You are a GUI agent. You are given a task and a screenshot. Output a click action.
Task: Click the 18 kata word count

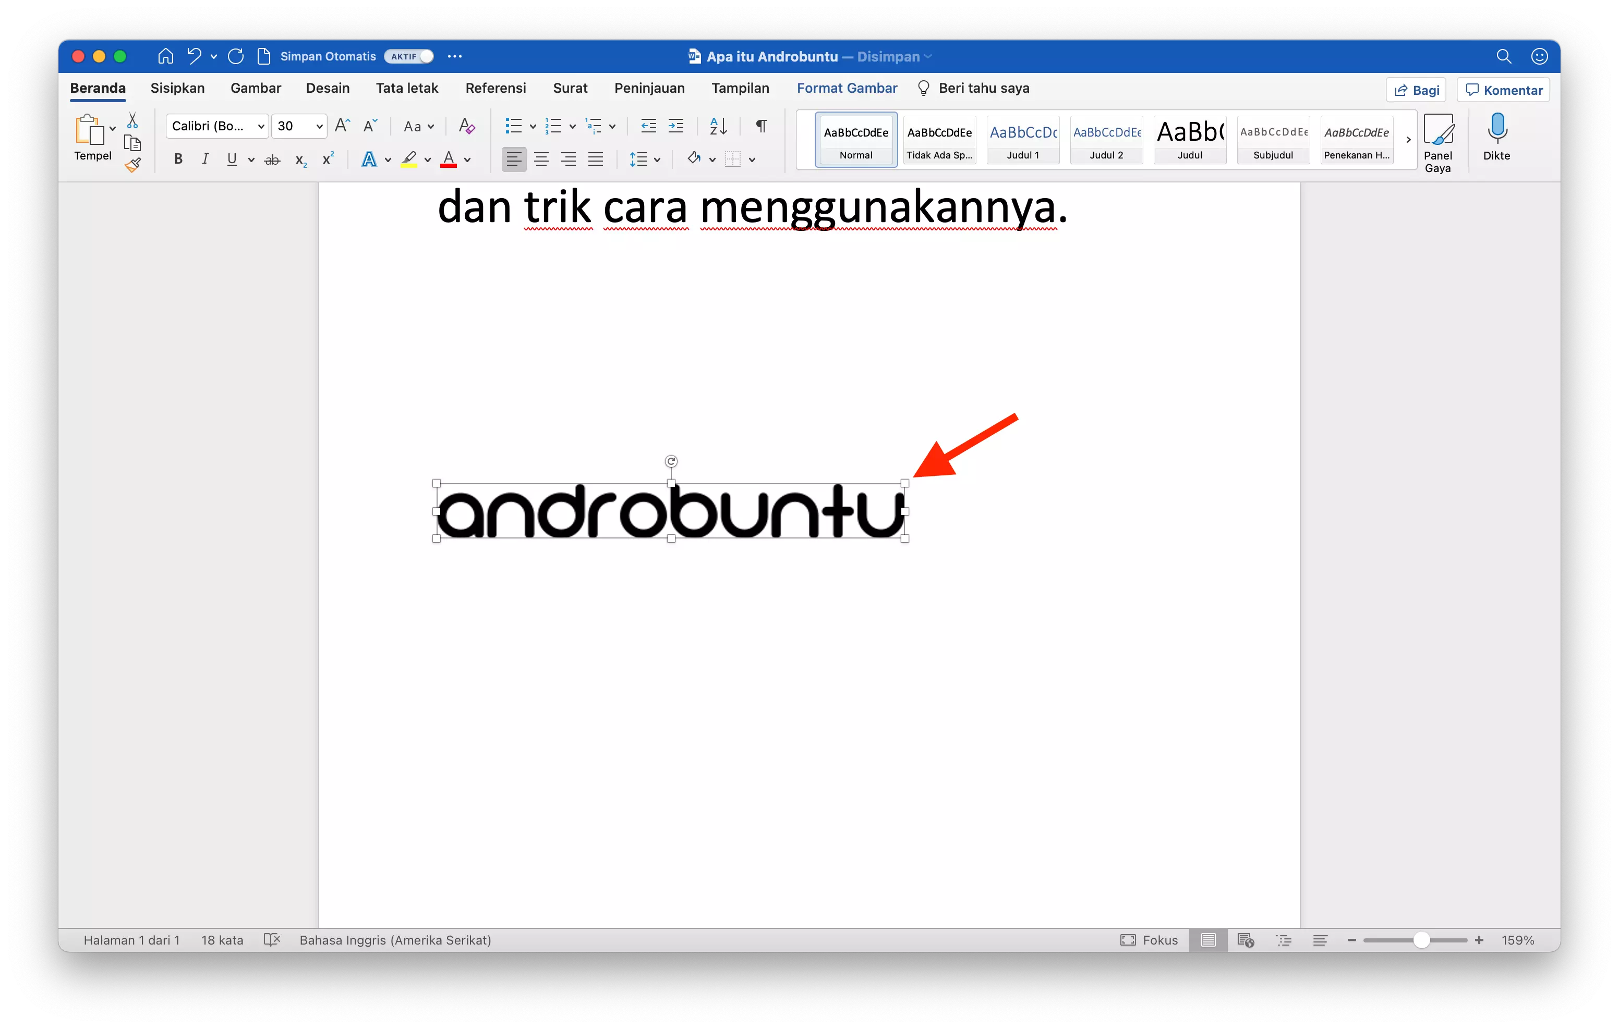[221, 940]
